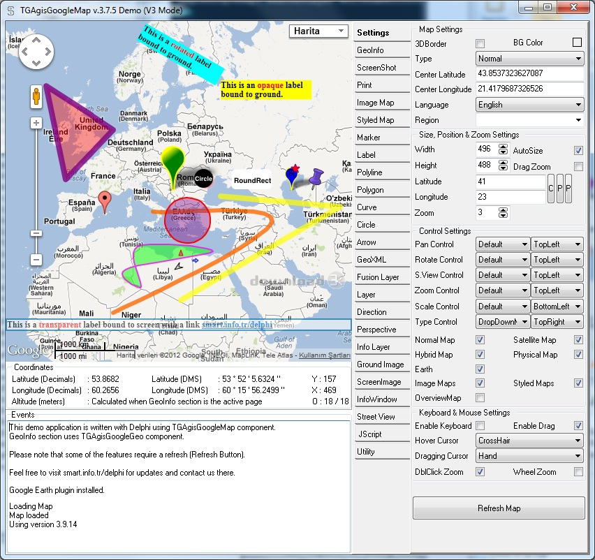Check the Enable Keyboard checkbox
595x560 pixels.
480,426
